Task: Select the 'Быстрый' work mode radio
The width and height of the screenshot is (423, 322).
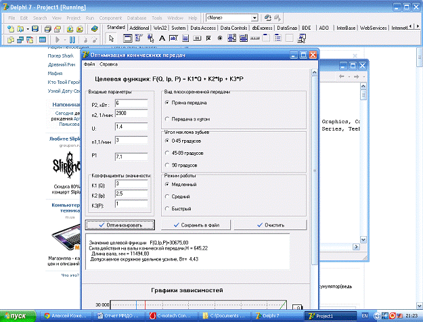Action: 167,209
